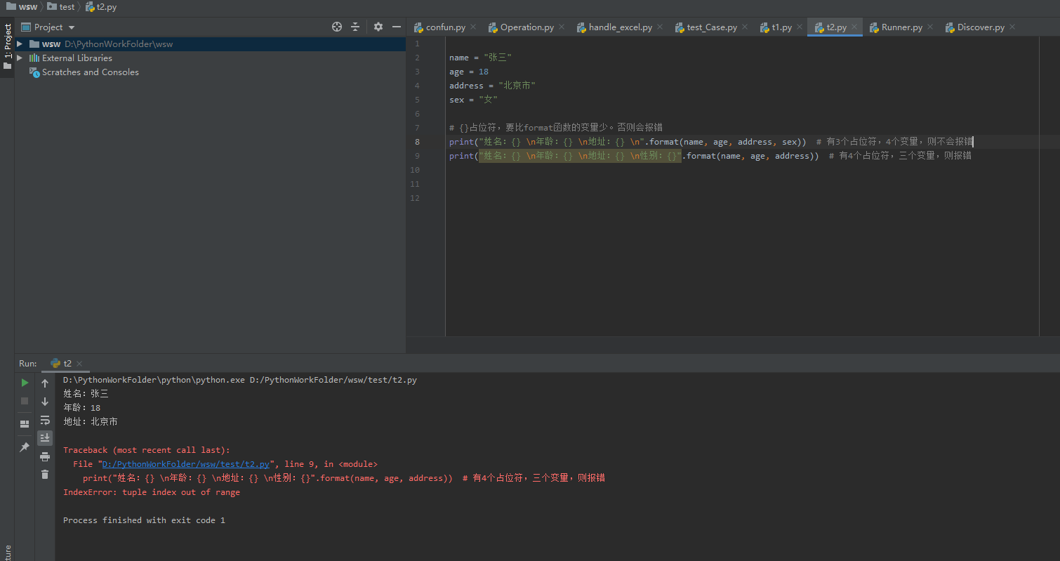Click the locate current file crosshair icon
The image size is (1060, 561).
(337, 27)
